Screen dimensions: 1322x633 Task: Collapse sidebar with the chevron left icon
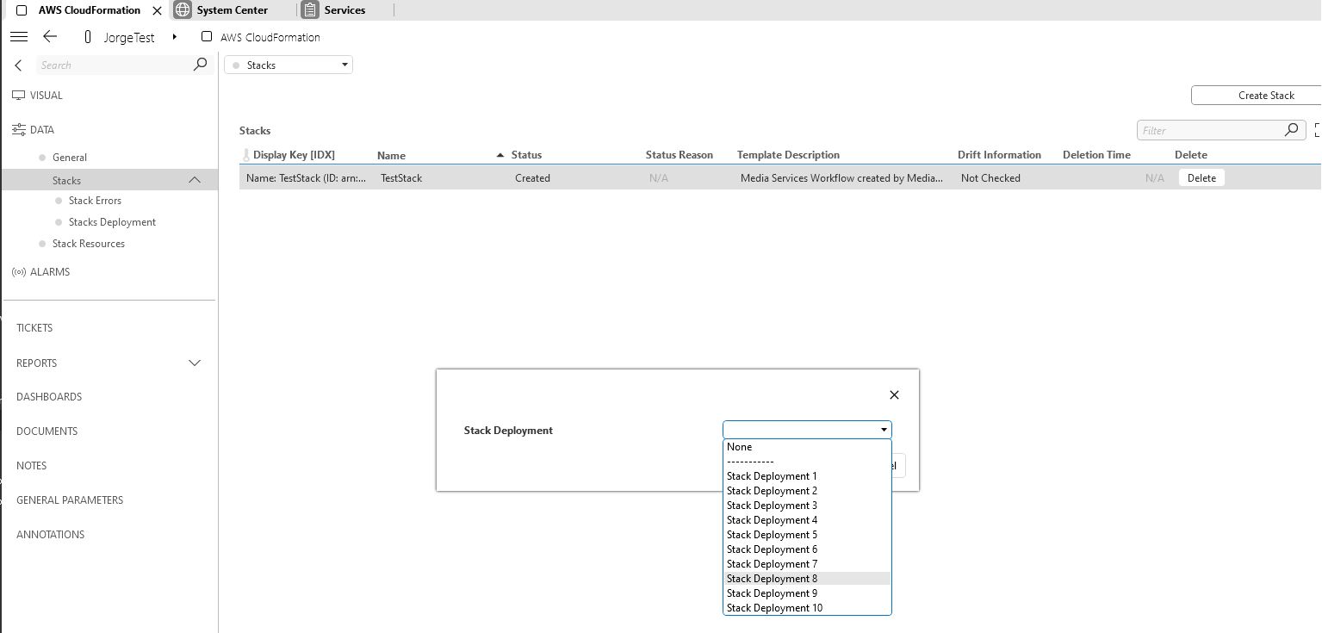[x=18, y=65]
